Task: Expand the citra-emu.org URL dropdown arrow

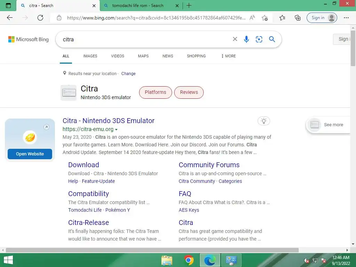Action: tap(116, 130)
